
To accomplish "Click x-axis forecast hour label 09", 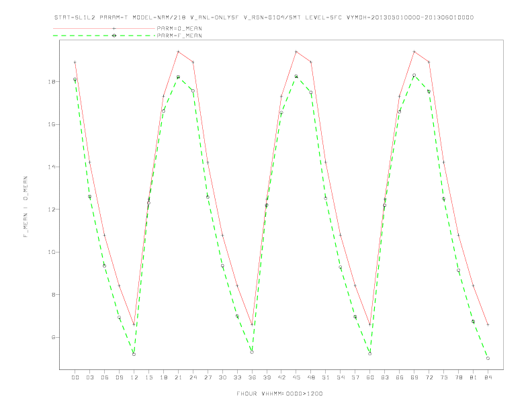I will tap(119, 377).
